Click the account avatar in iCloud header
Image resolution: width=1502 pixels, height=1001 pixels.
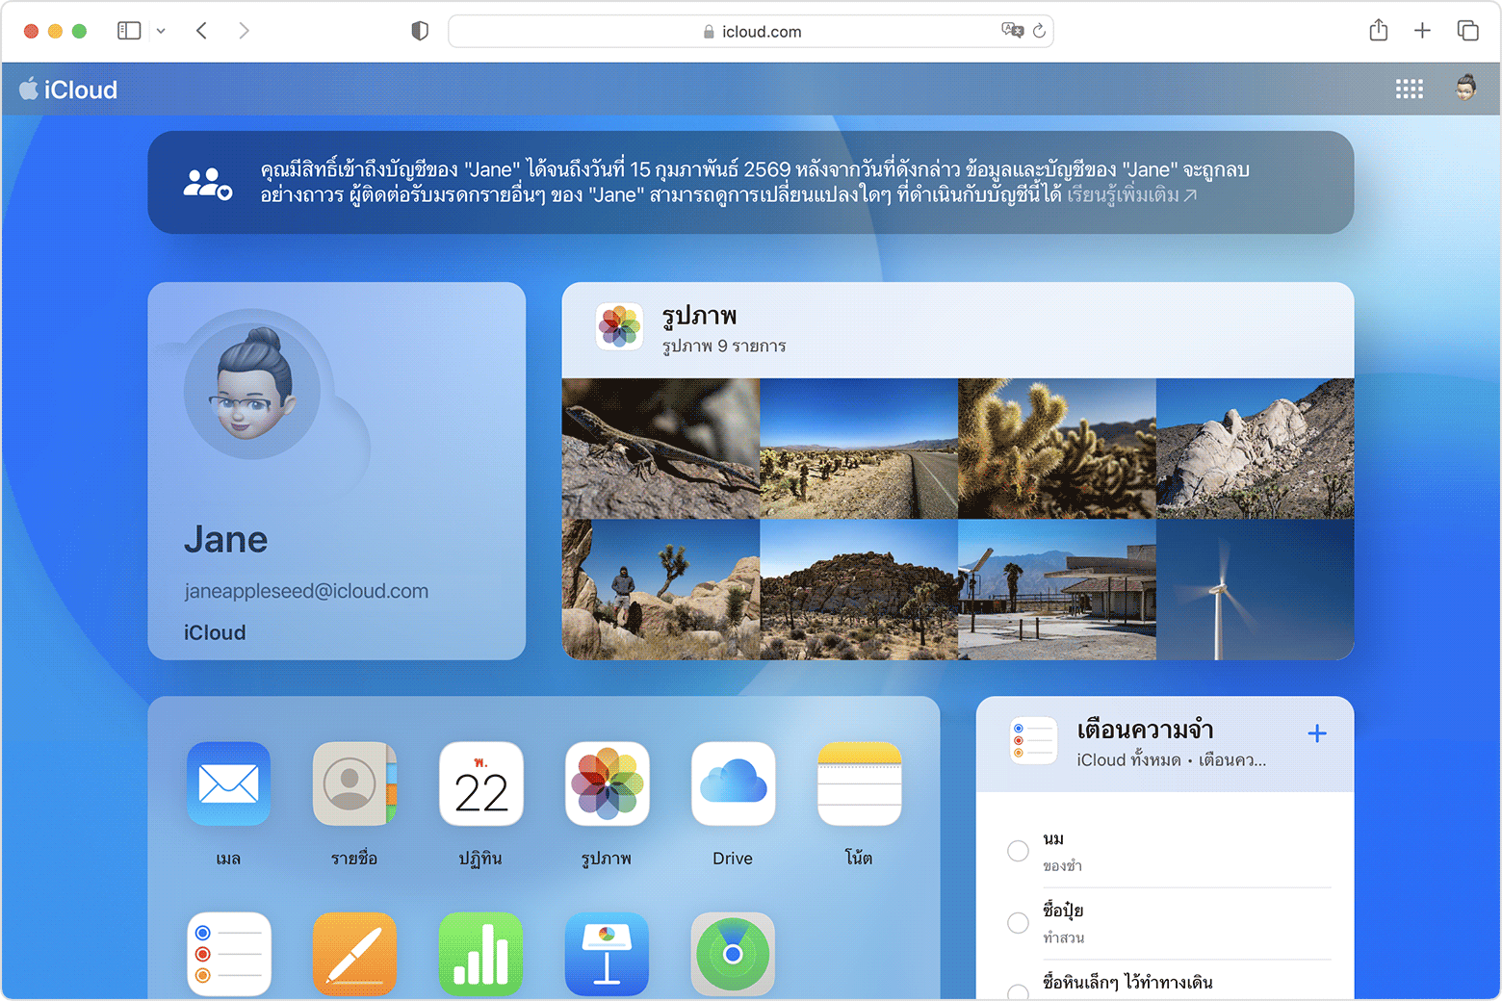[x=1465, y=89]
